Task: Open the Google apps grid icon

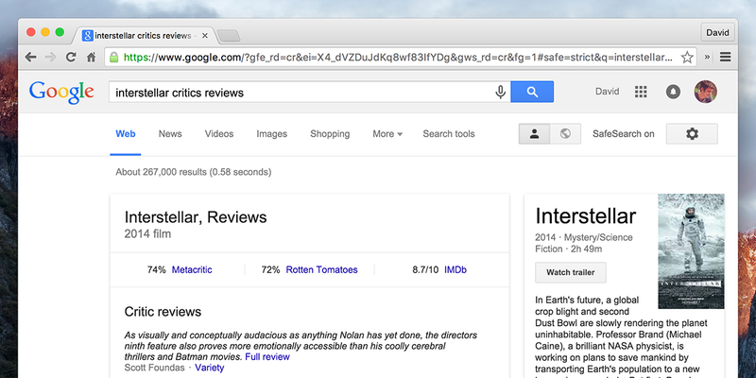Action: (641, 92)
